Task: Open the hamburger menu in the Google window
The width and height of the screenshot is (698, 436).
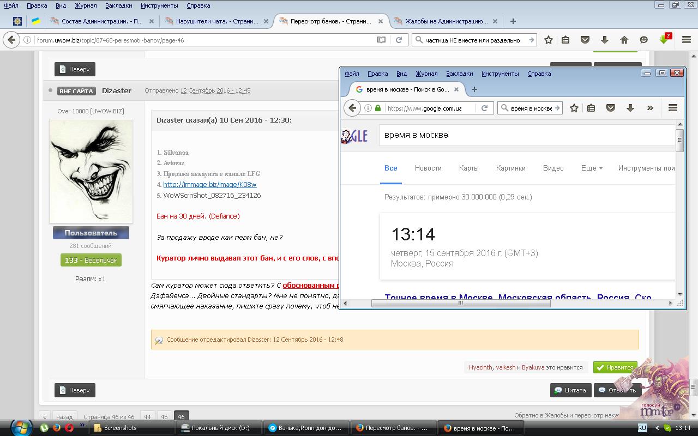Action: tap(672, 108)
